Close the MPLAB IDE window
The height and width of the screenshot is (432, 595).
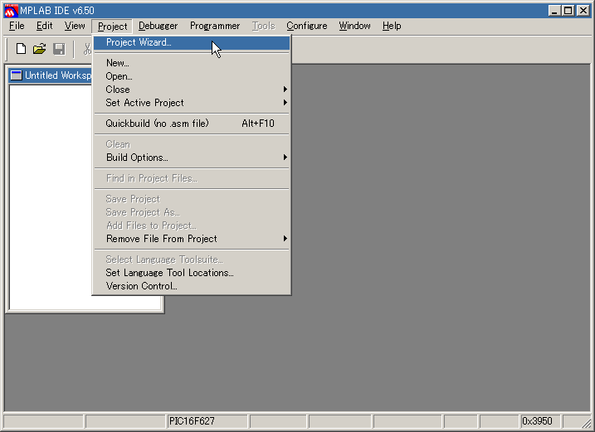pyautogui.click(x=583, y=11)
